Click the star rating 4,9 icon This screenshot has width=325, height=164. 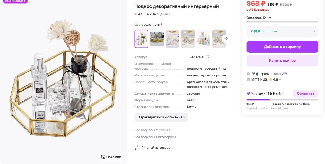[x=136, y=14]
